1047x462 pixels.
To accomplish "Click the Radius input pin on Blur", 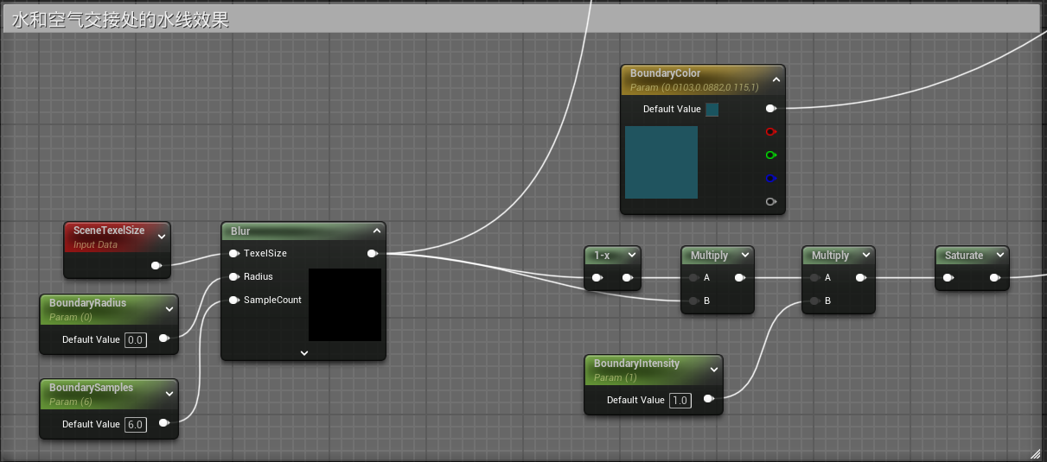I will [x=233, y=277].
